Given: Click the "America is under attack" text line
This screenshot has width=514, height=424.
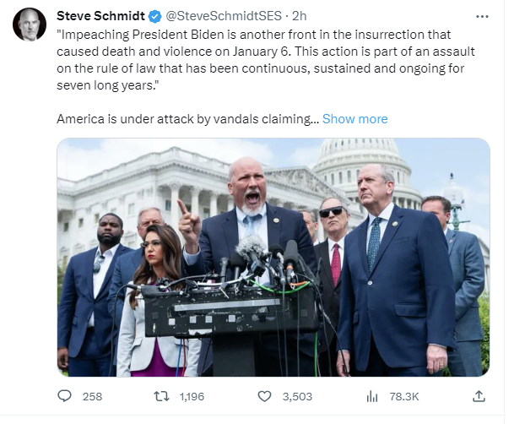Looking at the screenshot, I should [x=187, y=119].
